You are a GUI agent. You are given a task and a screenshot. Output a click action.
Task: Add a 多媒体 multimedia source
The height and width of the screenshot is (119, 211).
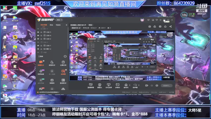(117, 85)
